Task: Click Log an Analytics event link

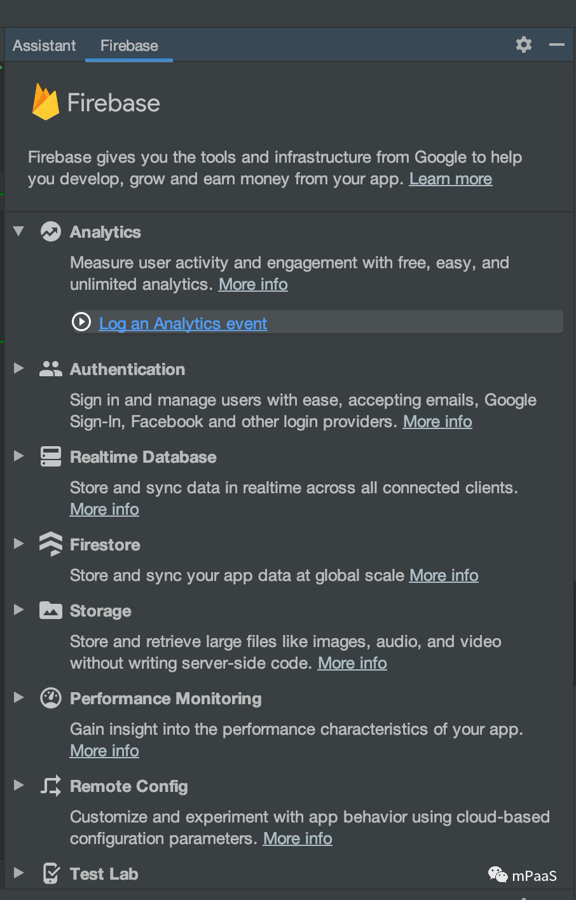Action: [x=182, y=324]
